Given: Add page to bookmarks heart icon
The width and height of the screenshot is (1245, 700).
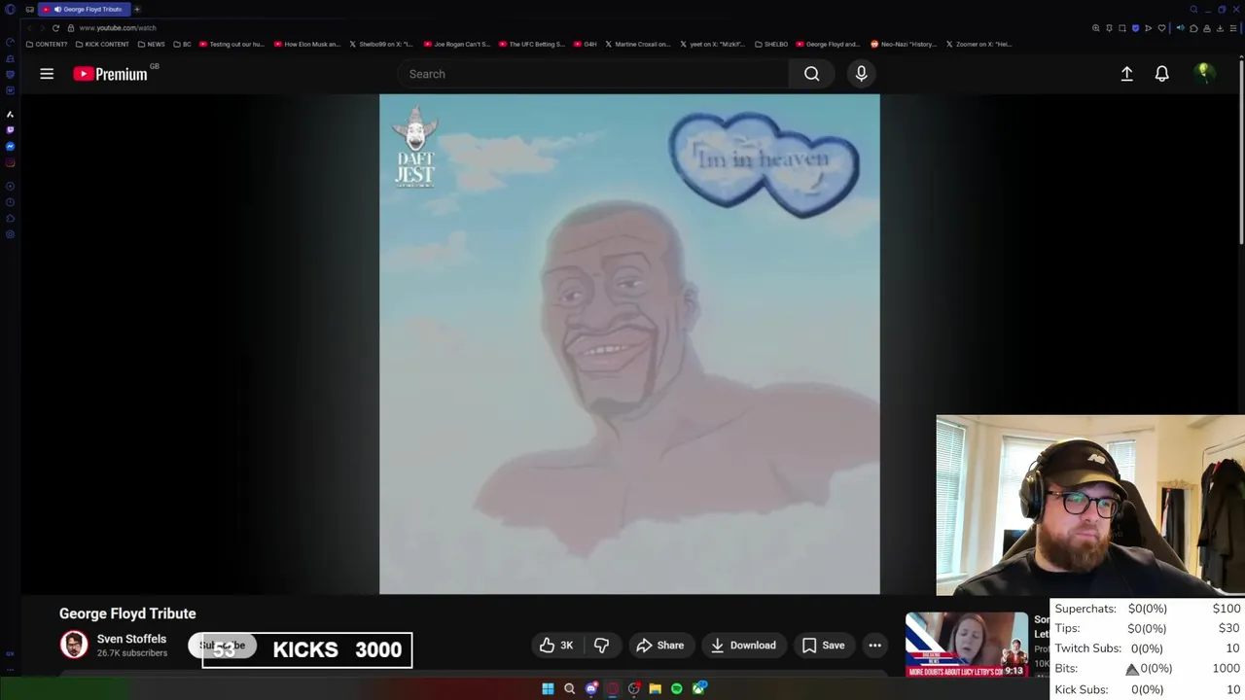Looking at the screenshot, I should (x=1161, y=28).
